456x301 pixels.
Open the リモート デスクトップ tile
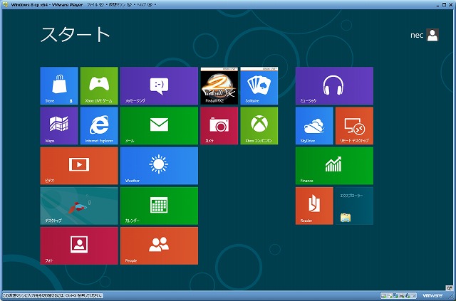coord(355,126)
